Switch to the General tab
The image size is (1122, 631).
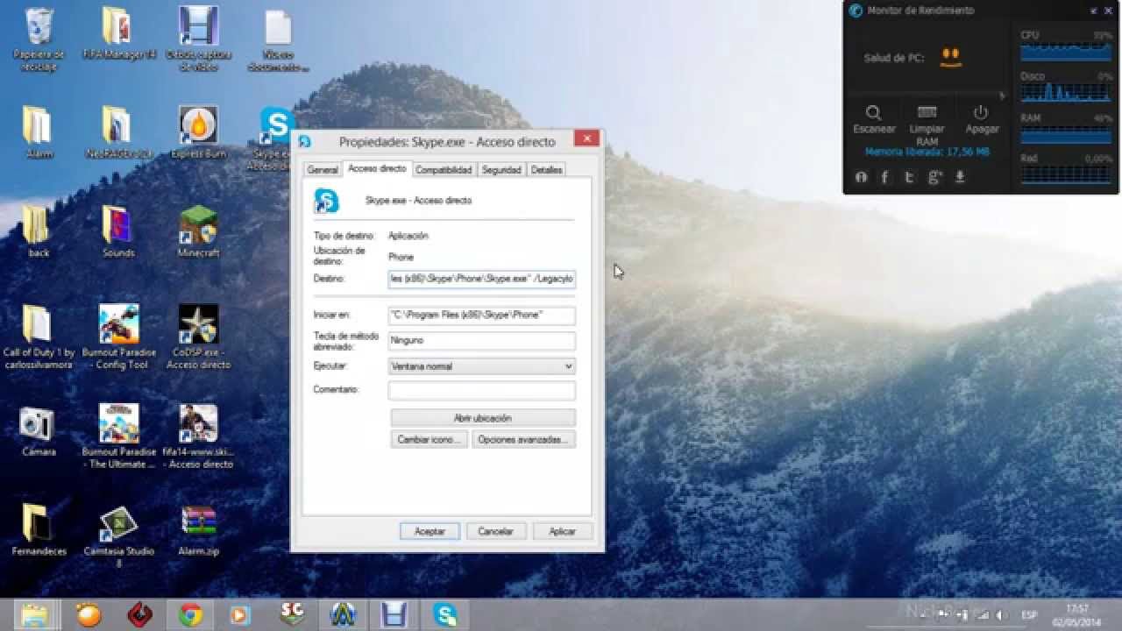click(x=323, y=170)
